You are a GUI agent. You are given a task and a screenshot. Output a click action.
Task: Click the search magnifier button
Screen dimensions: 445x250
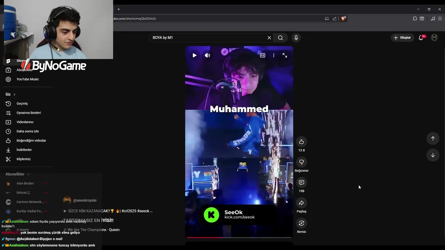click(280, 37)
